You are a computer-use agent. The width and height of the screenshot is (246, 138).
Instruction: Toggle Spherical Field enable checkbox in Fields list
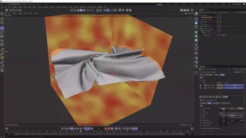click(200, 88)
